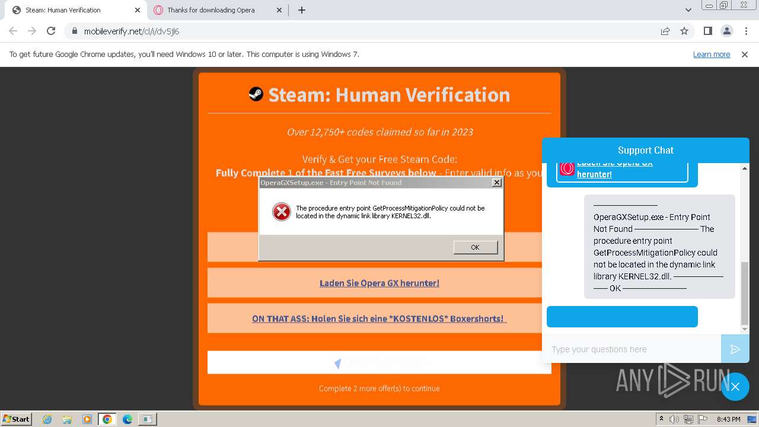Click the blank blue chat message bubble
Image resolution: width=759 pixels, height=427 pixels.
(622, 317)
